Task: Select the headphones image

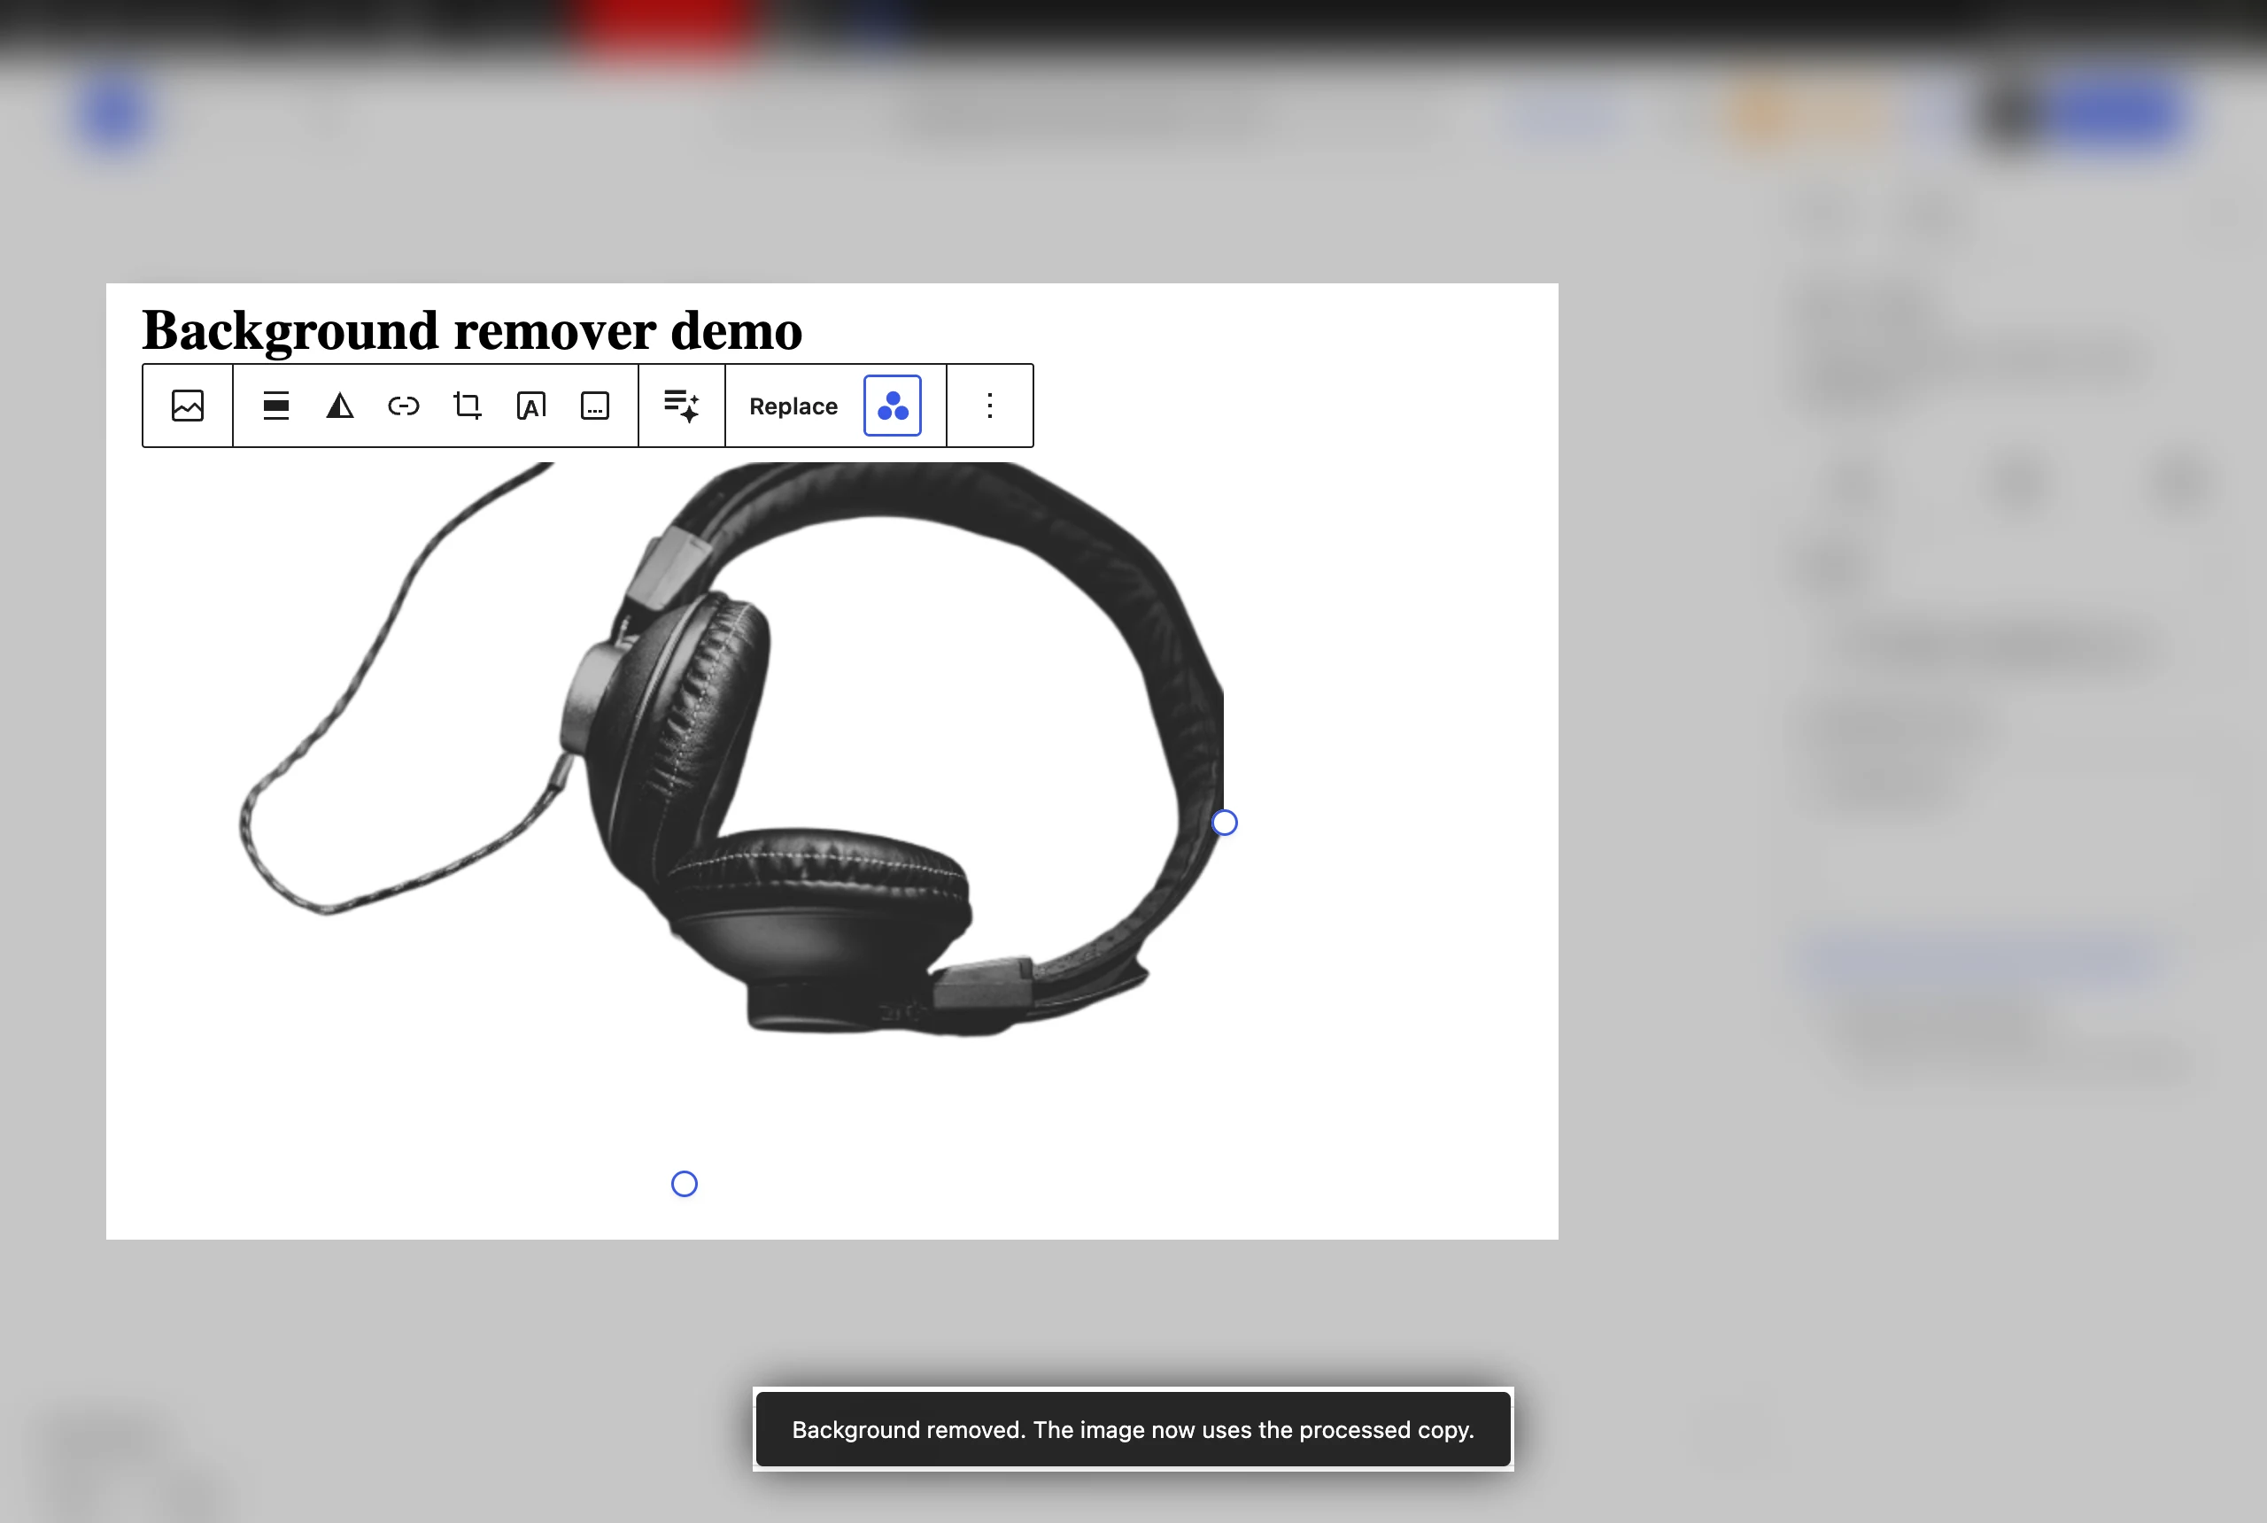Action: point(683,821)
